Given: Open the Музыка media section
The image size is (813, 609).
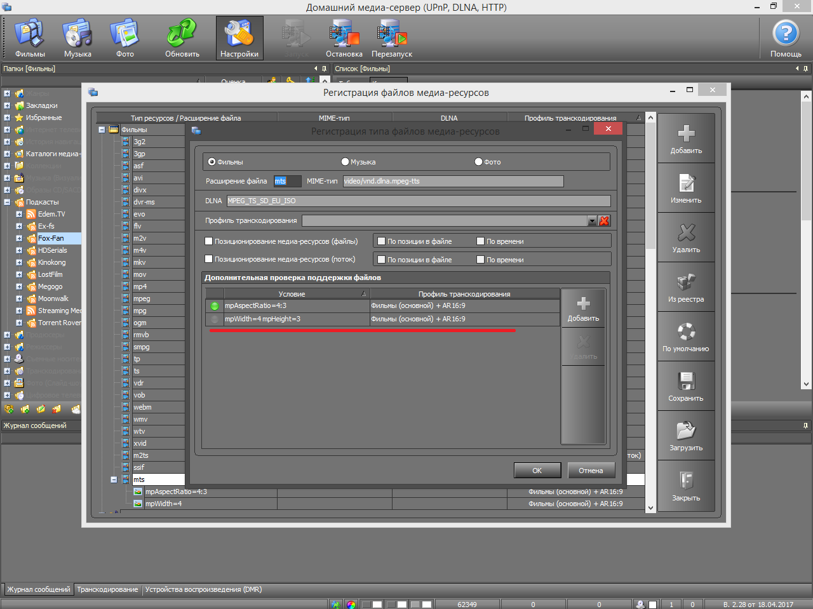Looking at the screenshot, I should [x=77, y=38].
